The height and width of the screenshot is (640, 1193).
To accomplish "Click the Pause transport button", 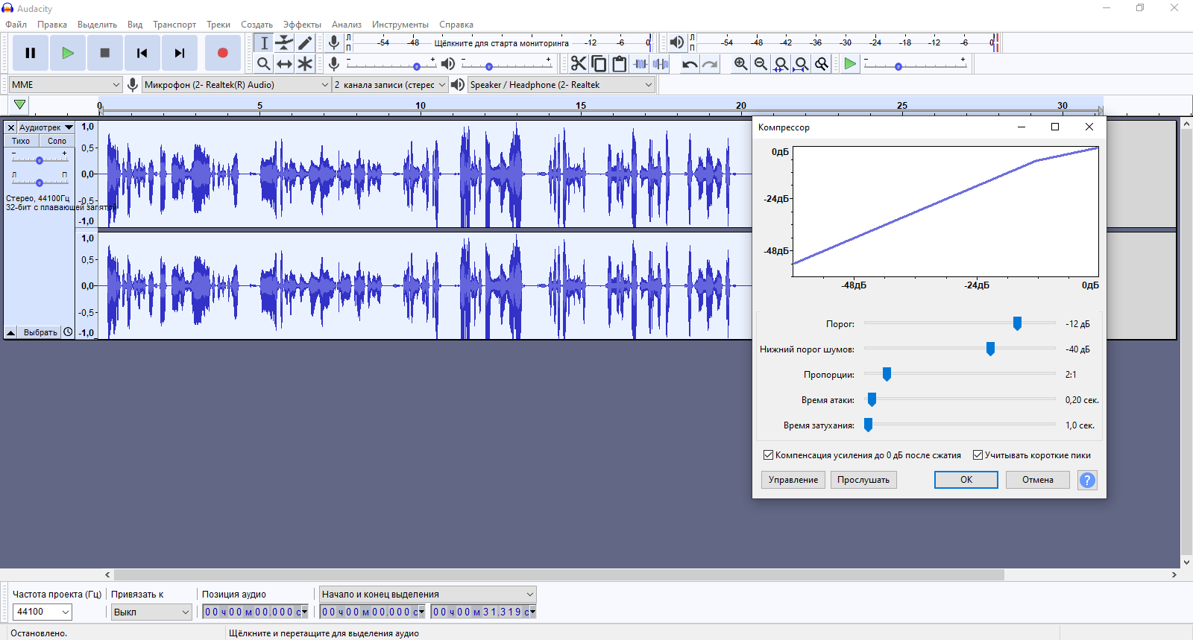I will tap(31, 53).
